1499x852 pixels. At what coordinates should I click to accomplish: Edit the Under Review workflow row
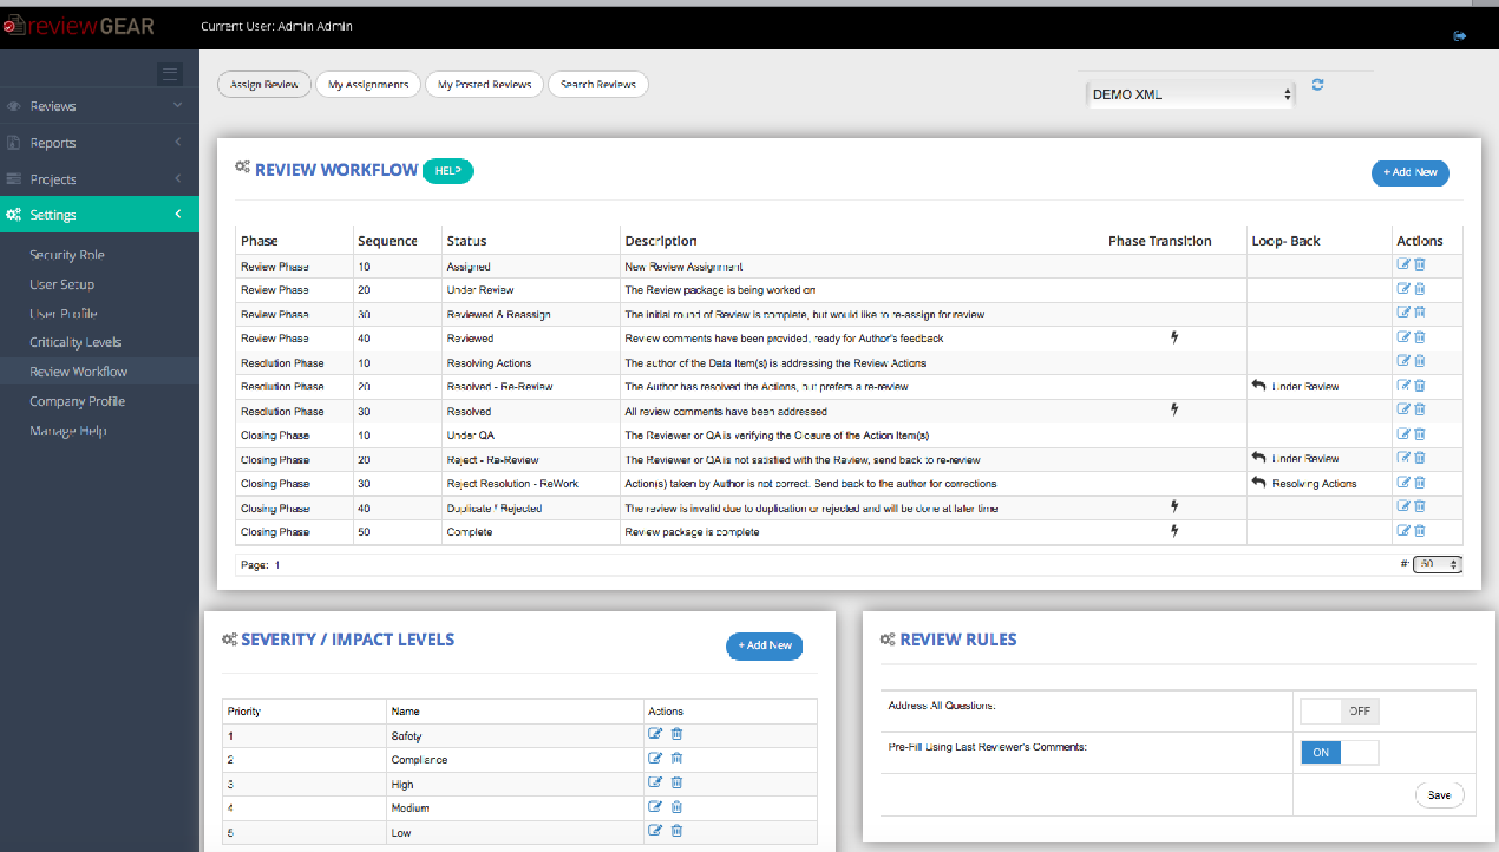1403,288
